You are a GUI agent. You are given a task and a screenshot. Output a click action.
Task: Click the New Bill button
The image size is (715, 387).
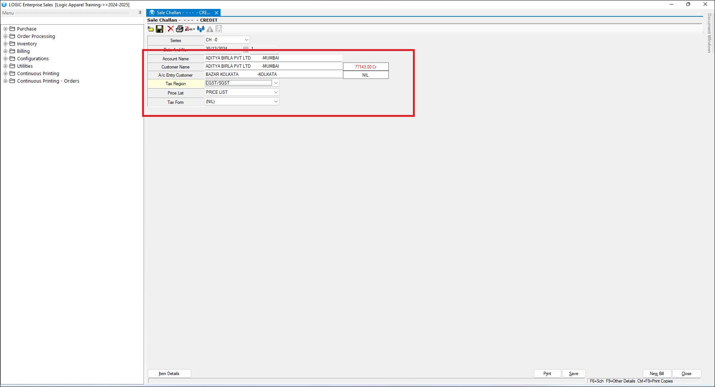(x=657, y=374)
